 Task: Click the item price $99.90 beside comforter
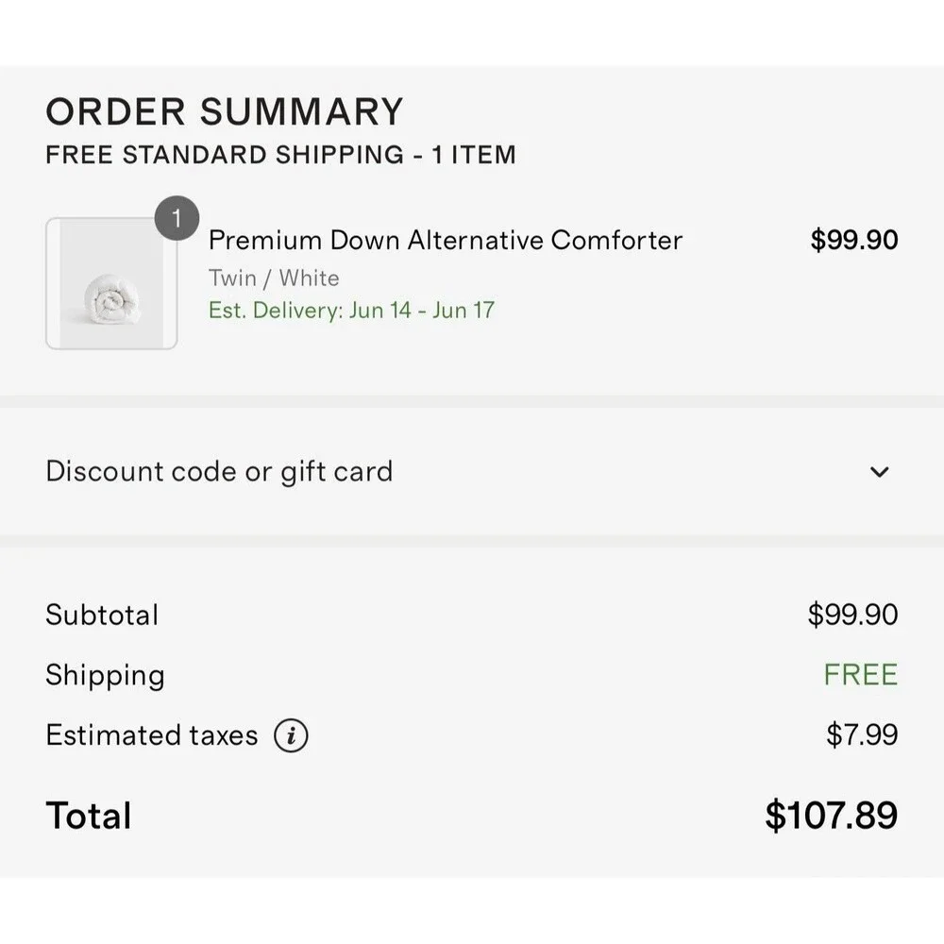(x=853, y=240)
